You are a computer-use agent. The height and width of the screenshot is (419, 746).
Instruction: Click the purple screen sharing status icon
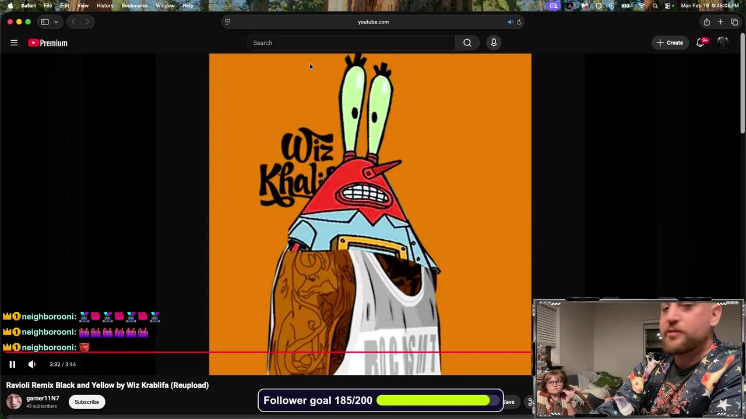[x=553, y=6]
